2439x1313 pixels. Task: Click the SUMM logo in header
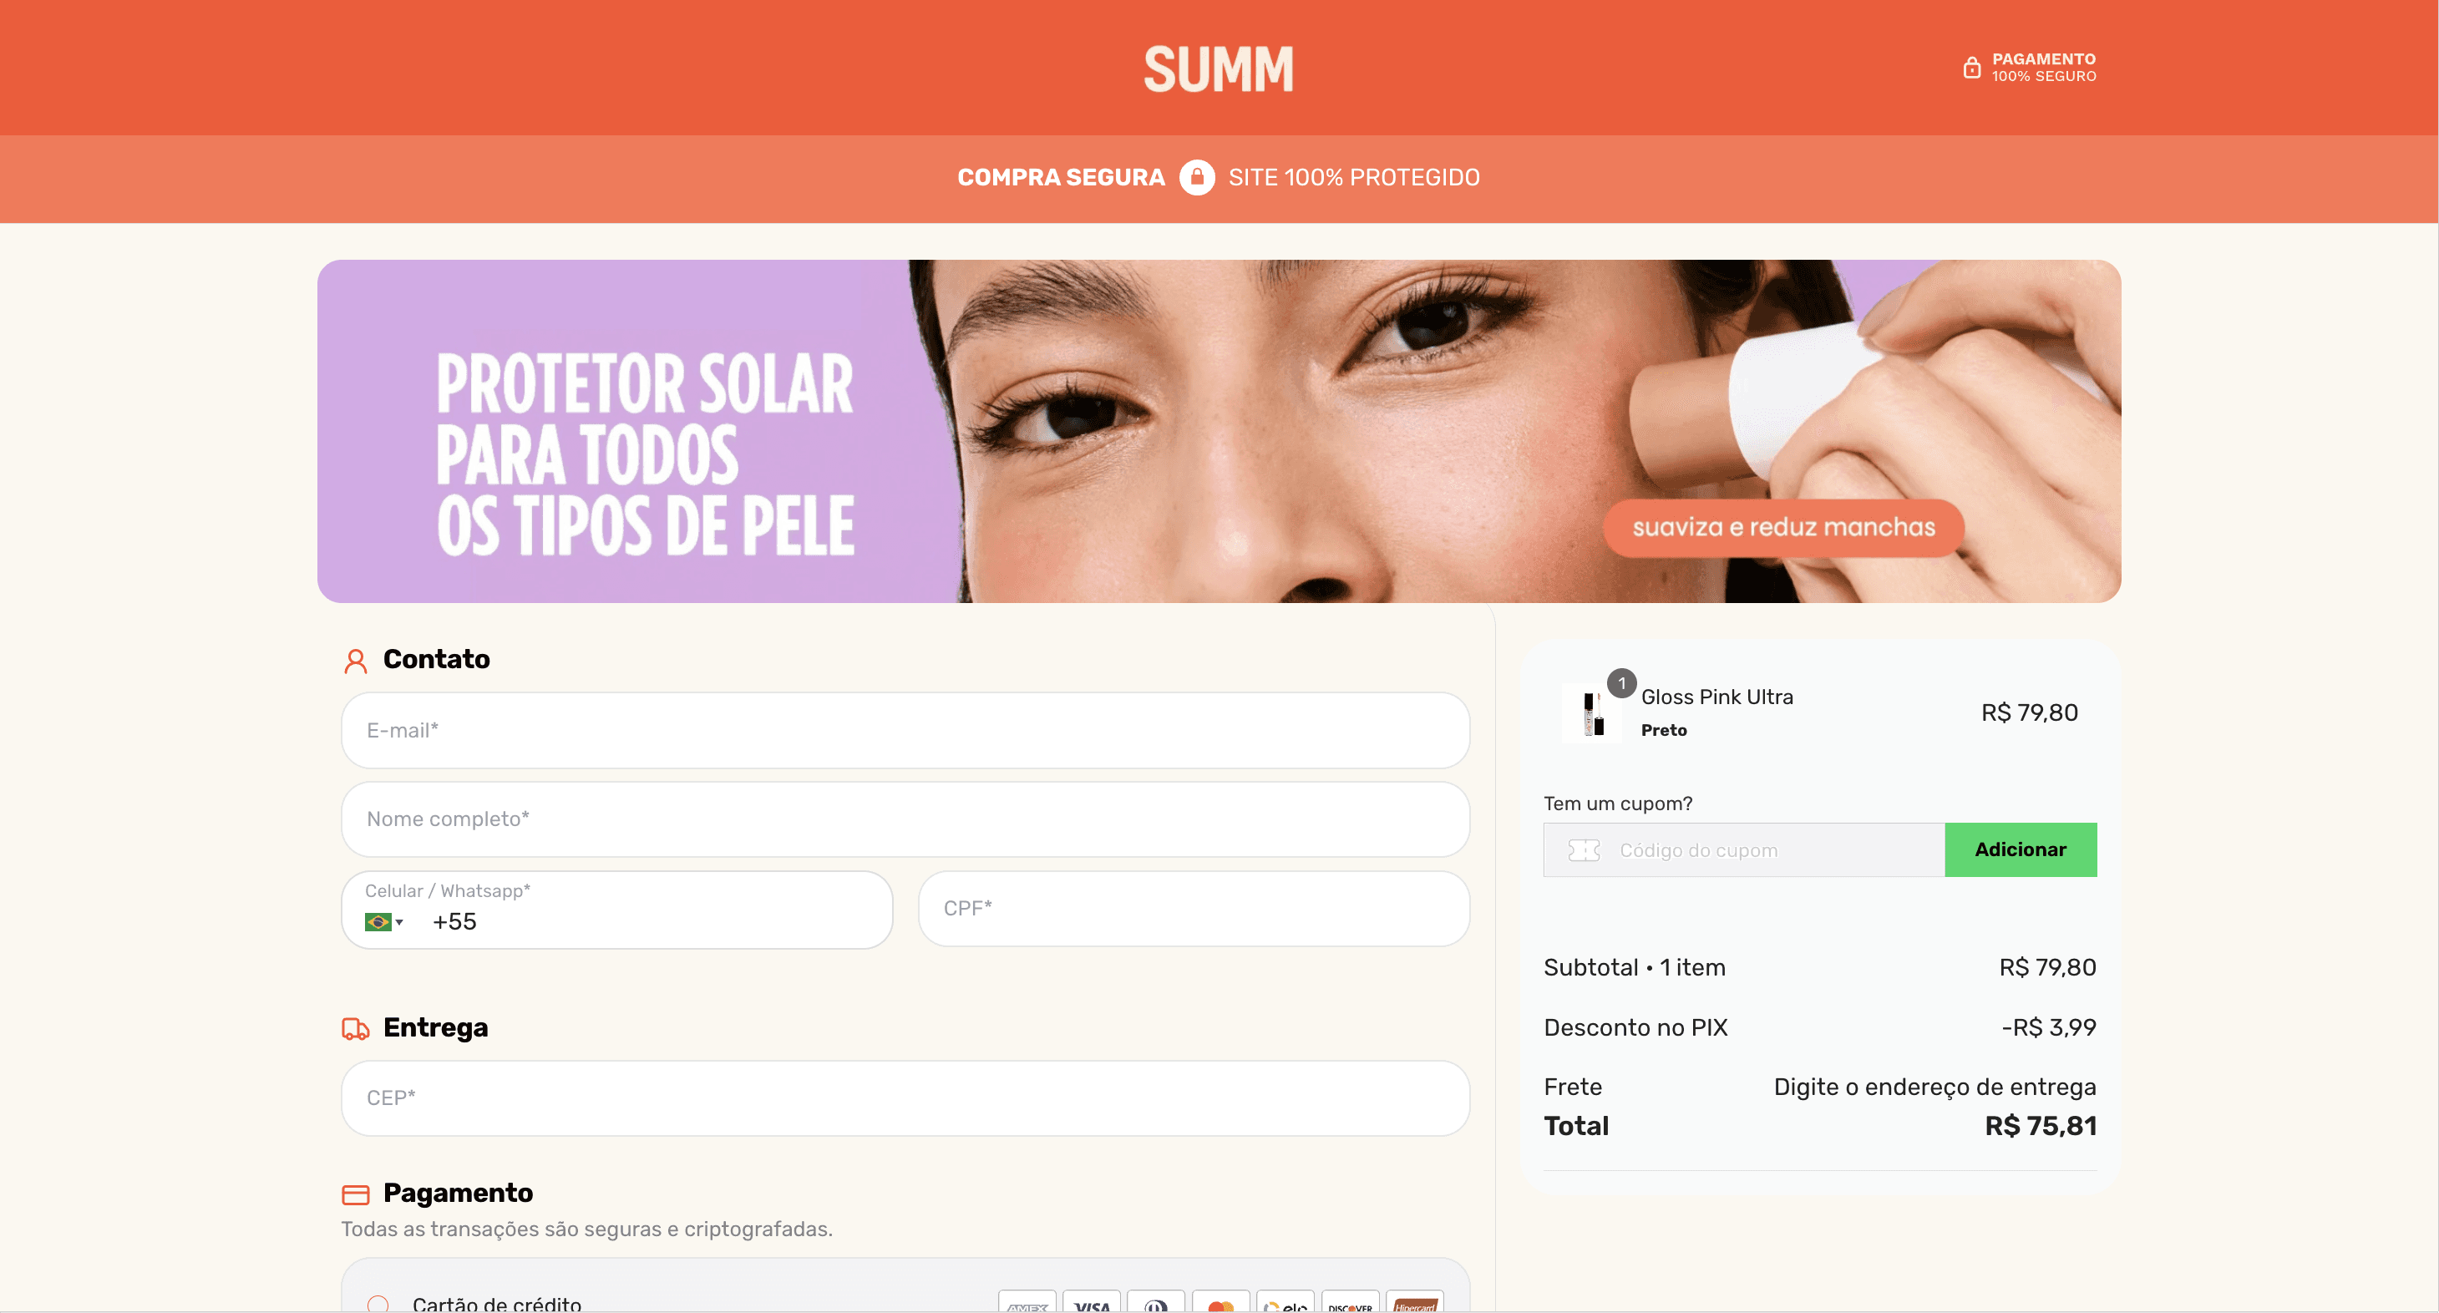point(1219,68)
